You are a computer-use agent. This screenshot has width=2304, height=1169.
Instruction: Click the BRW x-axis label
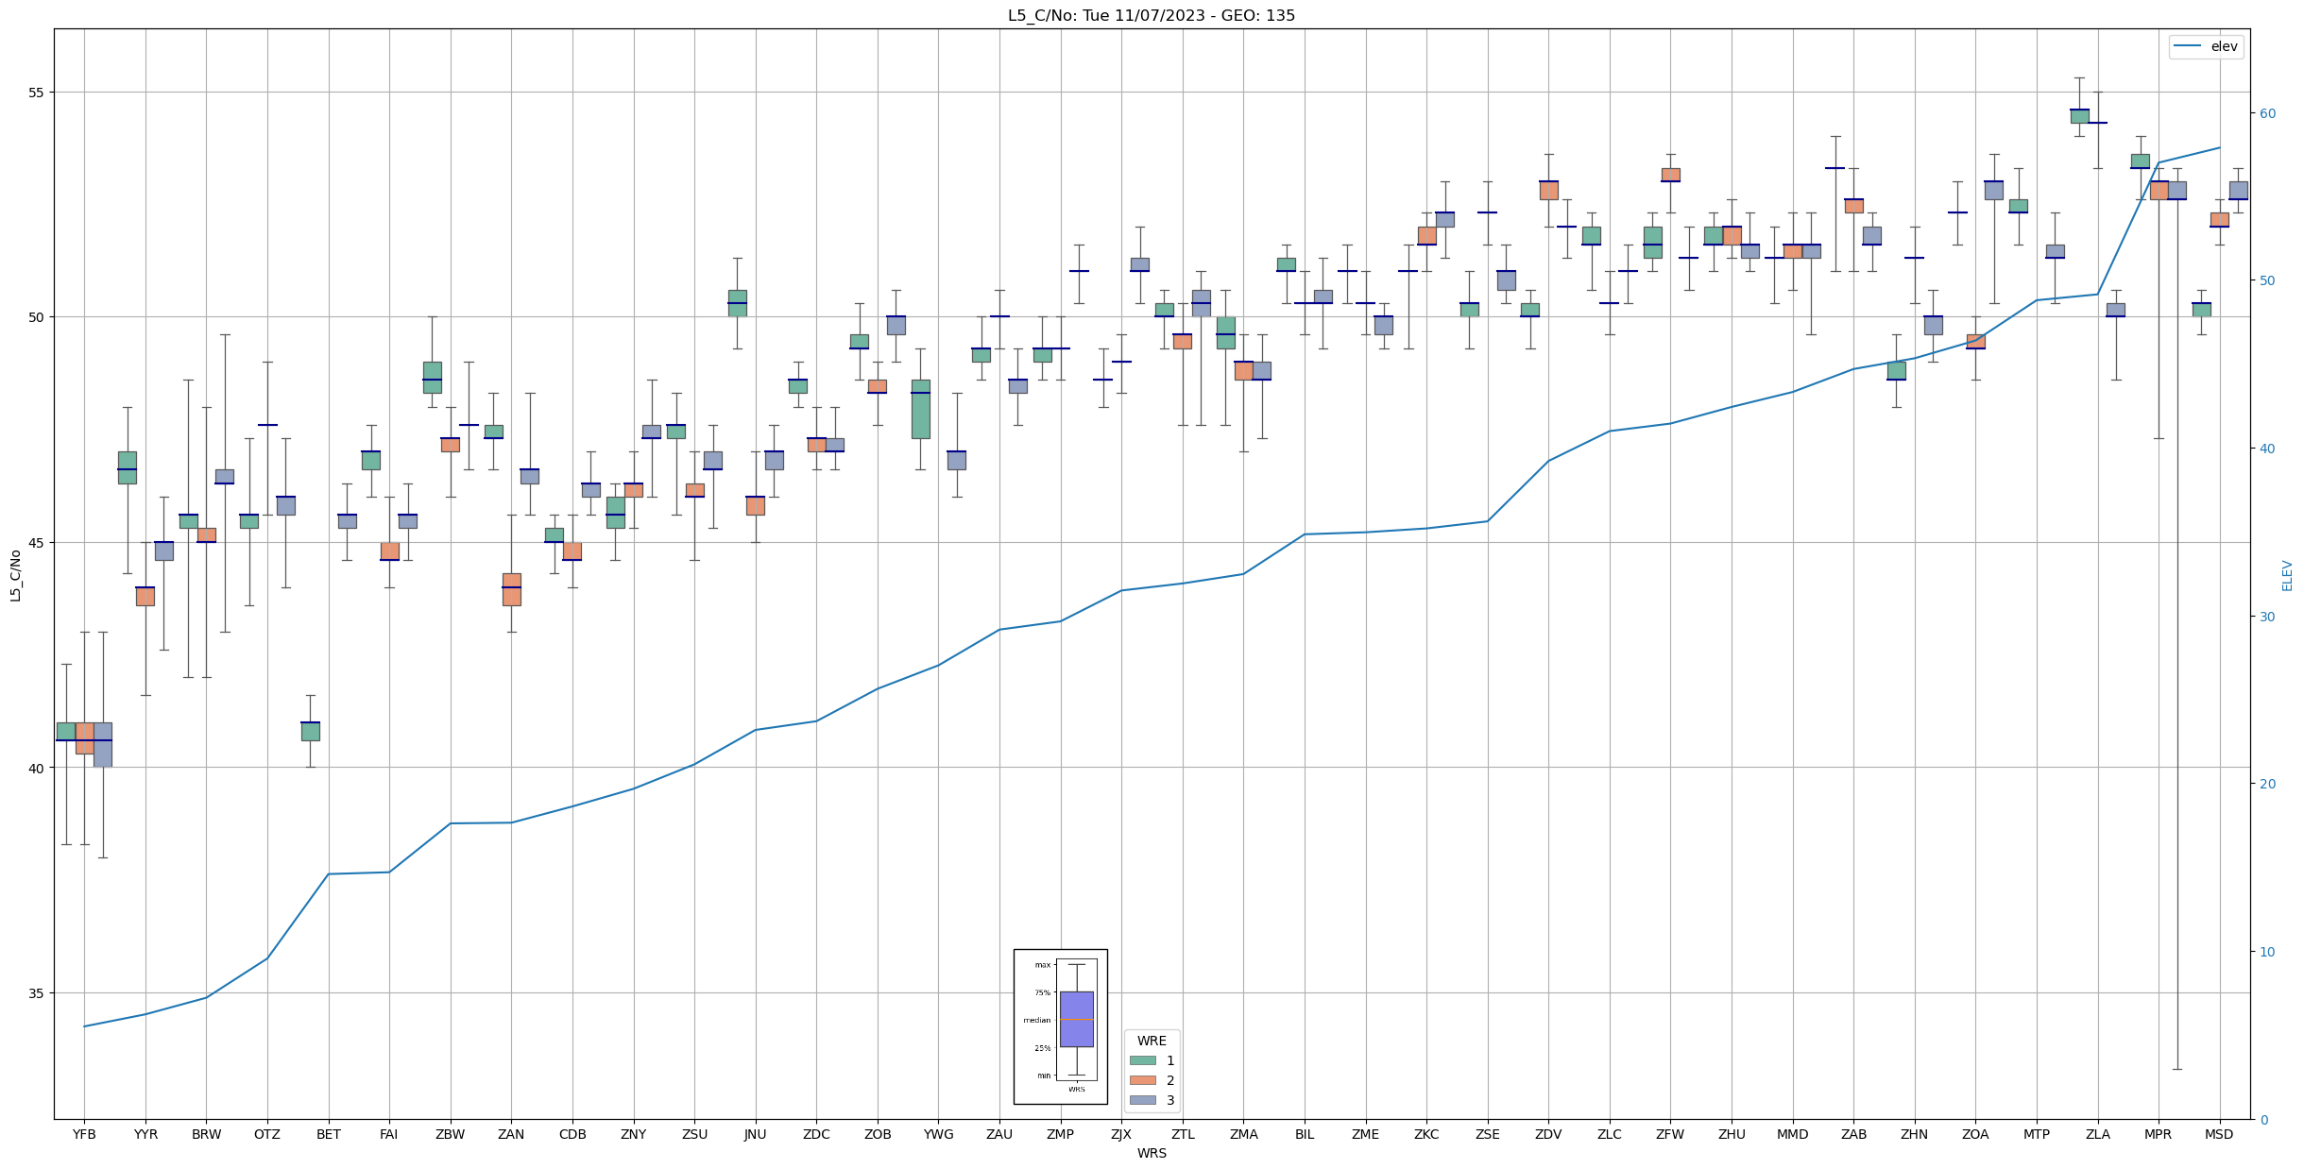pos(206,1134)
